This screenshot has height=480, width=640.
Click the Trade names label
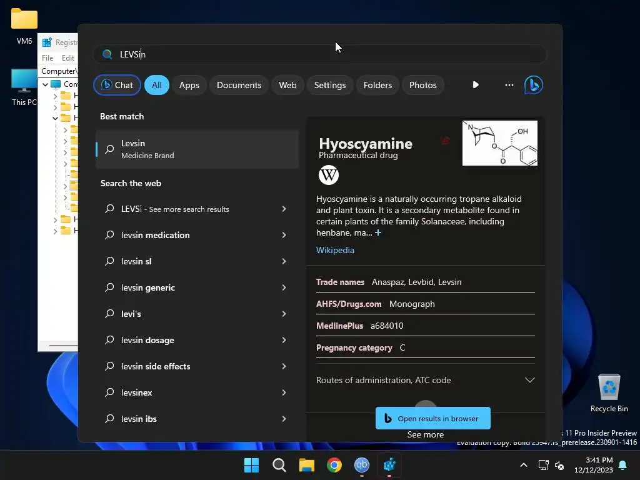pos(340,282)
